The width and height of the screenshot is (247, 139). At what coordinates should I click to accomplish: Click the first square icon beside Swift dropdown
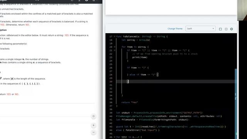click(x=220, y=29)
